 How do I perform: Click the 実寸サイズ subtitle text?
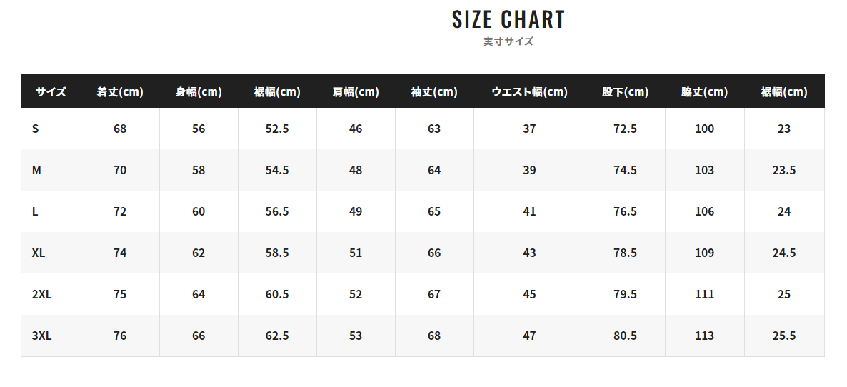click(508, 41)
